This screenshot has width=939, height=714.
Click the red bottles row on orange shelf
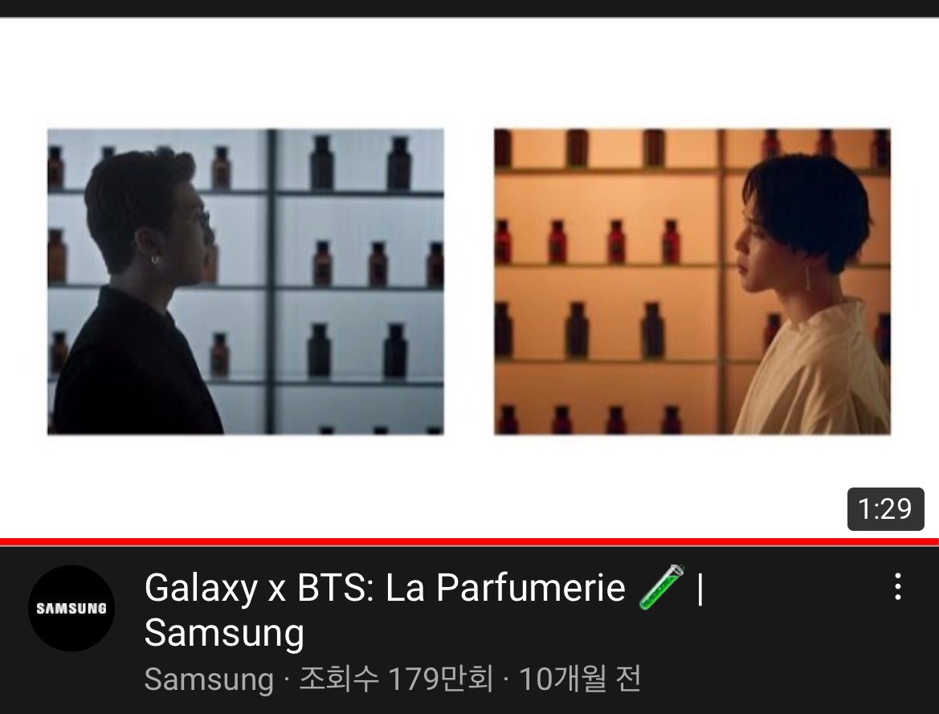(587, 242)
